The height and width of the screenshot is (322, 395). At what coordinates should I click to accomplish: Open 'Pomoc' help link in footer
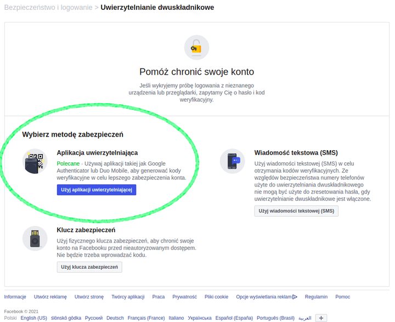pyautogui.click(x=343, y=297)
